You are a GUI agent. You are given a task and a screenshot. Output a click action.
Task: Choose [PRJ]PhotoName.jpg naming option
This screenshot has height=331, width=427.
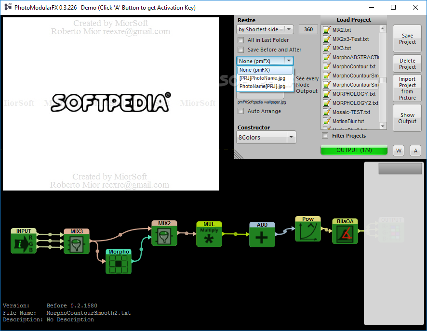pos(265,78)
